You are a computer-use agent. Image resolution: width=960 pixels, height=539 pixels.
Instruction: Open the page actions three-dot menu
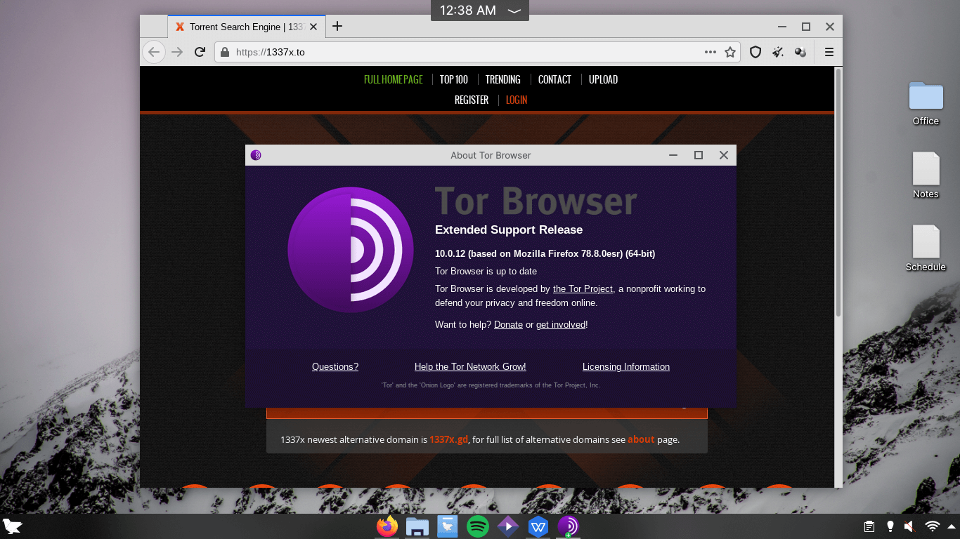pyautogui.click(x=711, y=52)
